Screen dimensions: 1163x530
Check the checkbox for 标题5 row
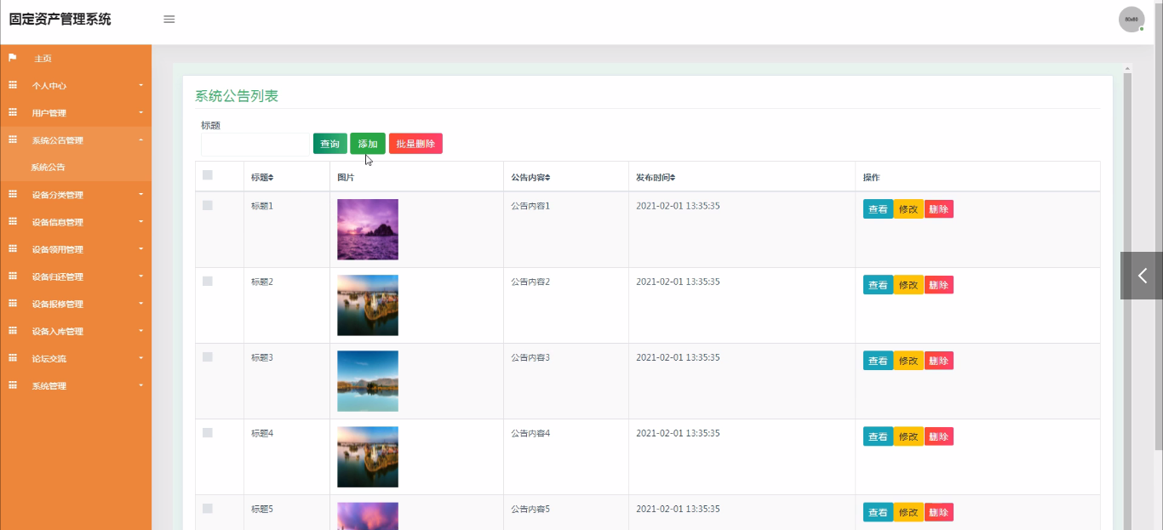pos(208,509)
